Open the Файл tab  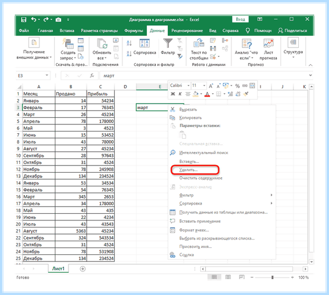pyautogui.click(x=24, y=31)
